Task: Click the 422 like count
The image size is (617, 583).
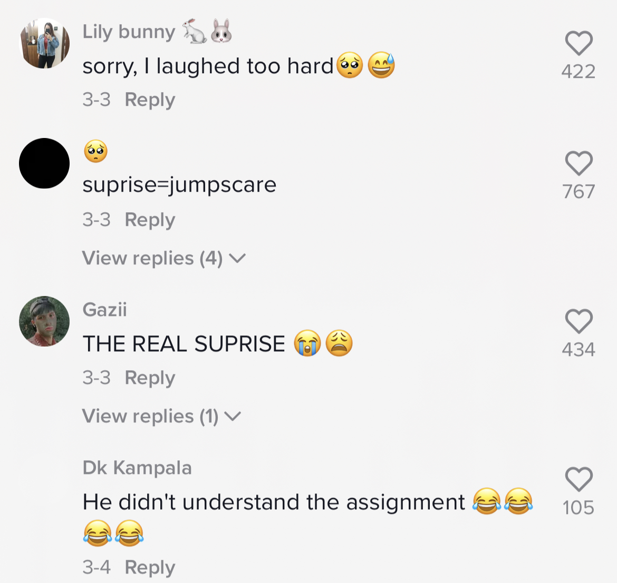Action: pos(579,72)
